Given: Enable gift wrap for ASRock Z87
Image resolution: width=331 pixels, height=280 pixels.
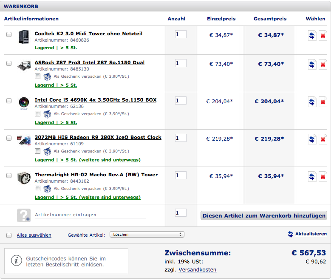Looking at the screenshot, I should (37, 76).
